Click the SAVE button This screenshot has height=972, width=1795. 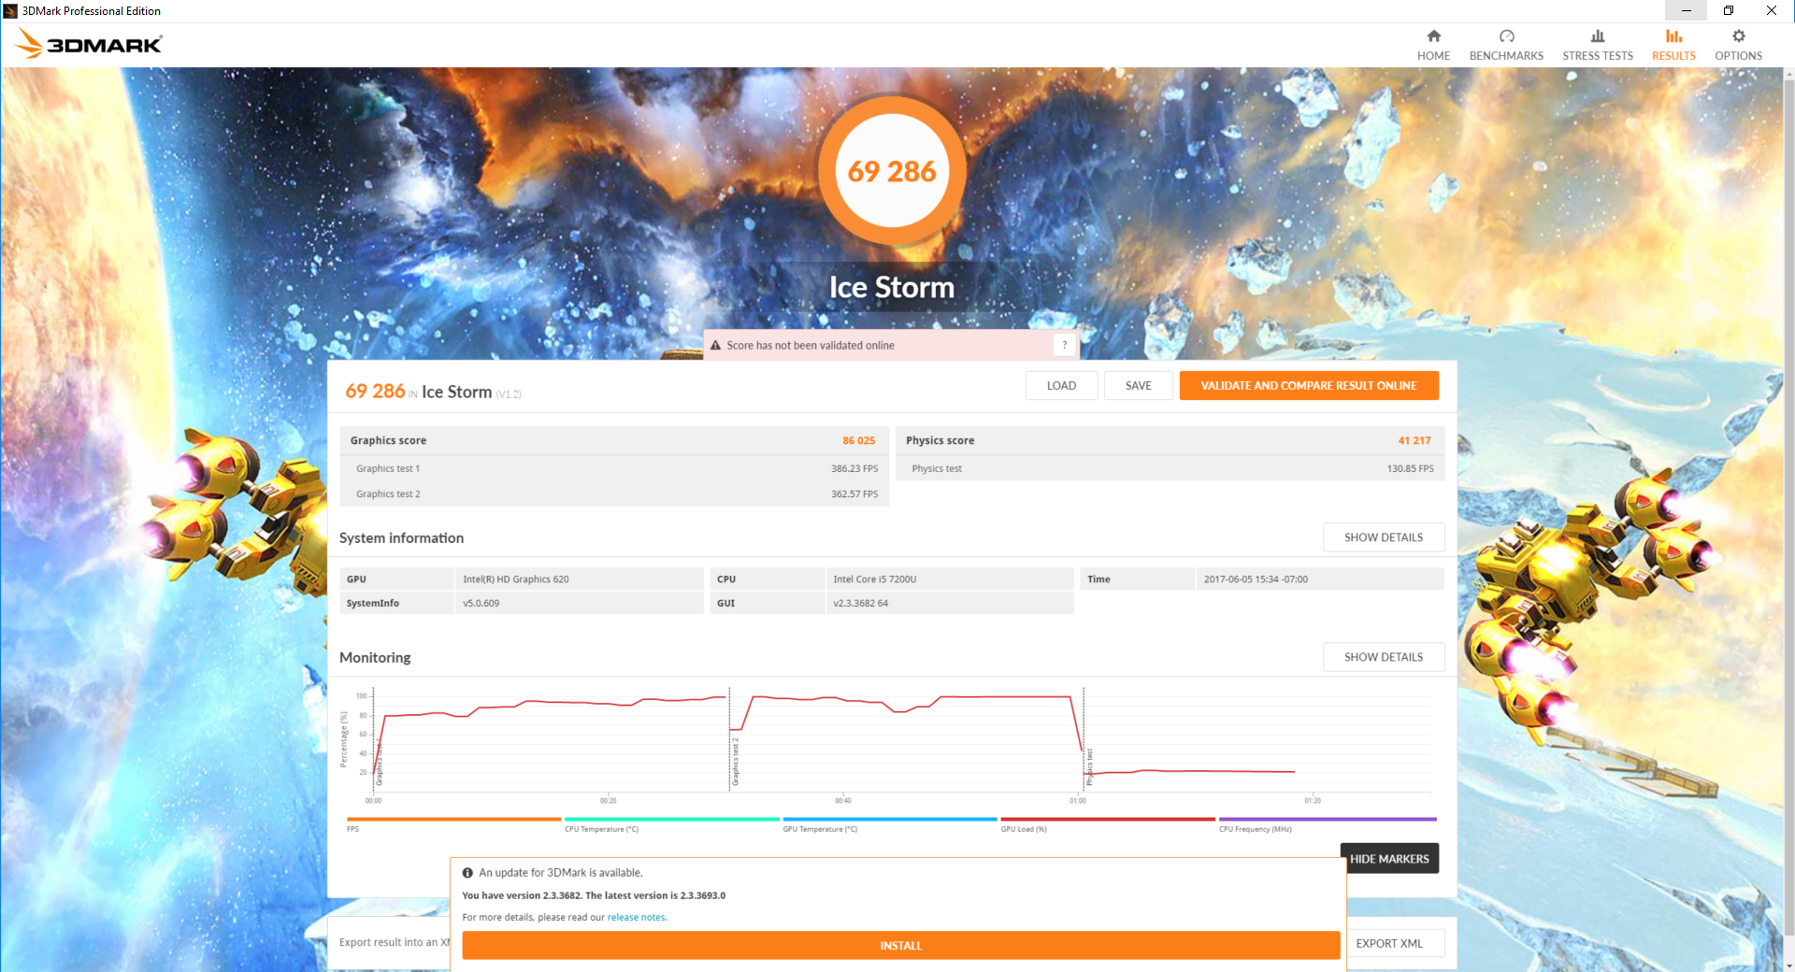click(1139, 386)
